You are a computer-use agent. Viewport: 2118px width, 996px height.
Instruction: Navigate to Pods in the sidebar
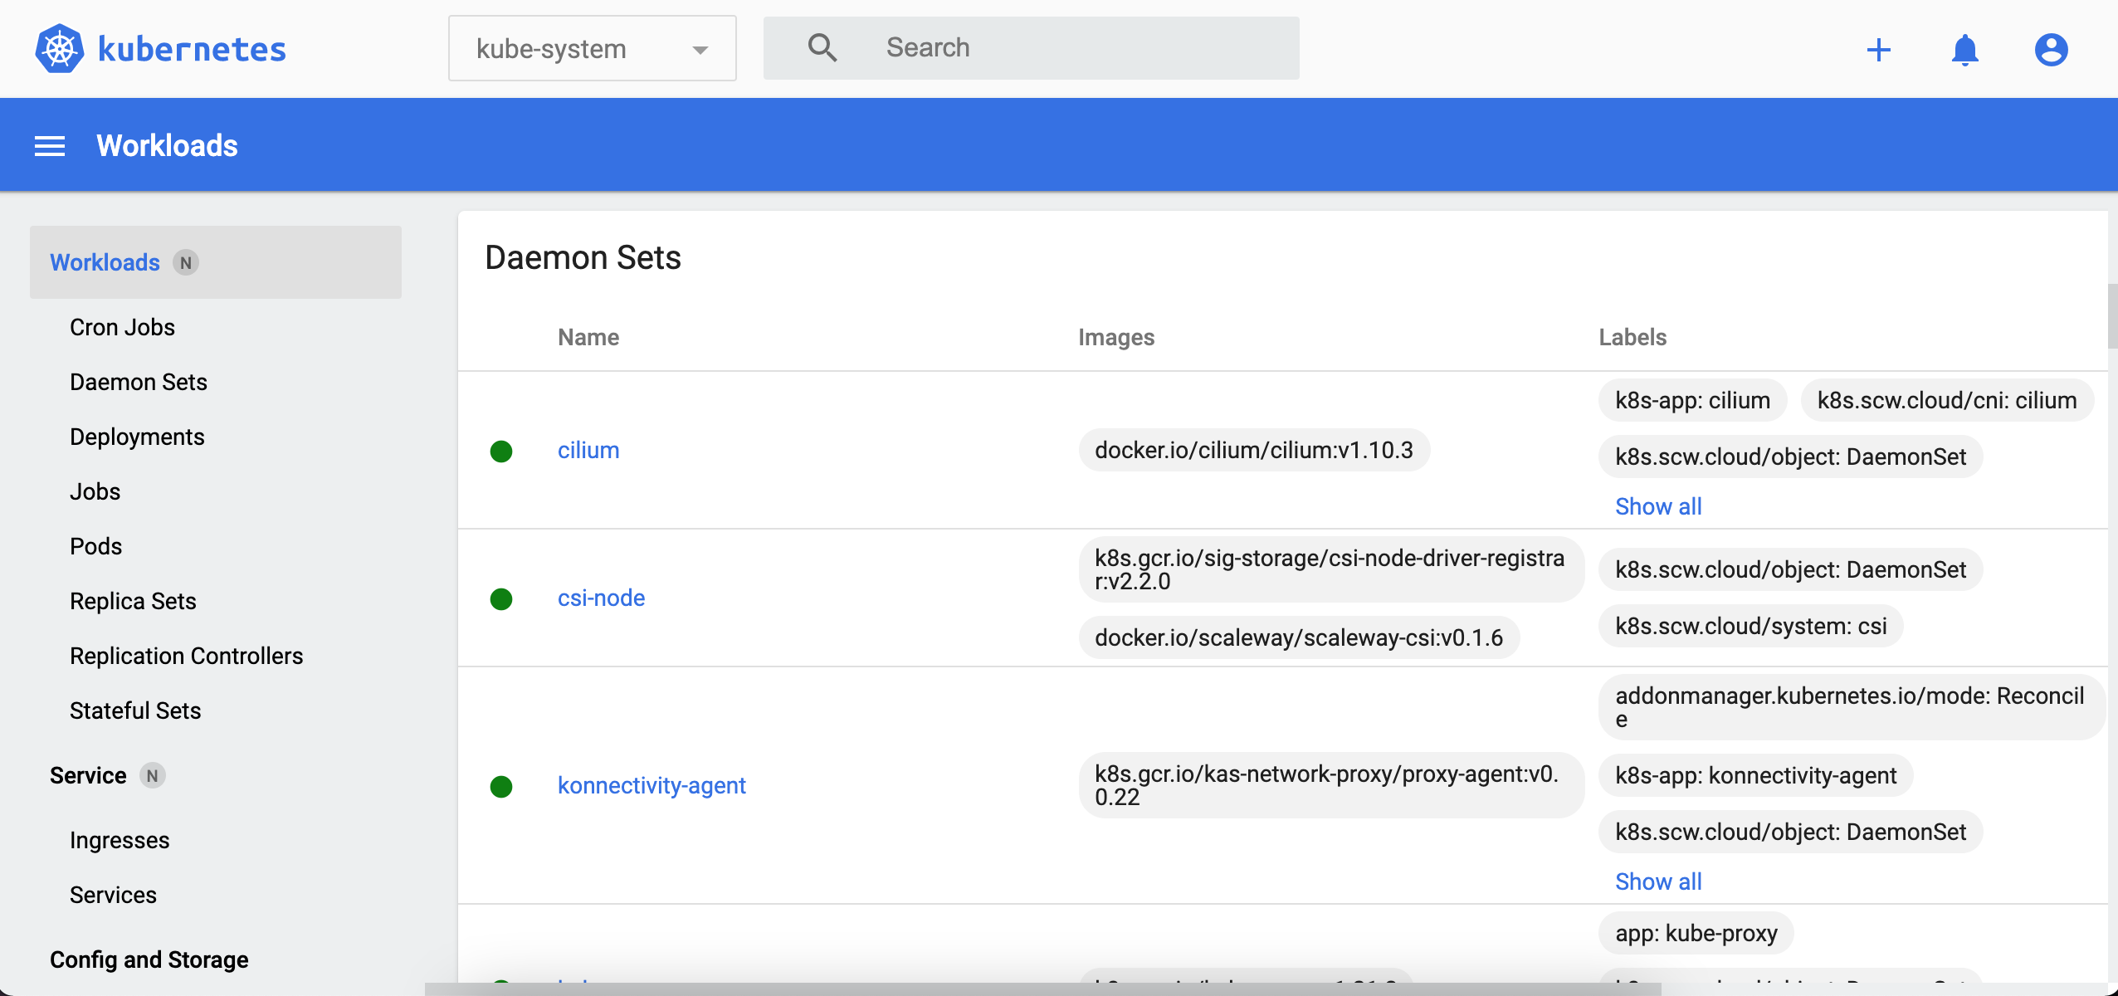pyautogui.click(x=95, y=546)
